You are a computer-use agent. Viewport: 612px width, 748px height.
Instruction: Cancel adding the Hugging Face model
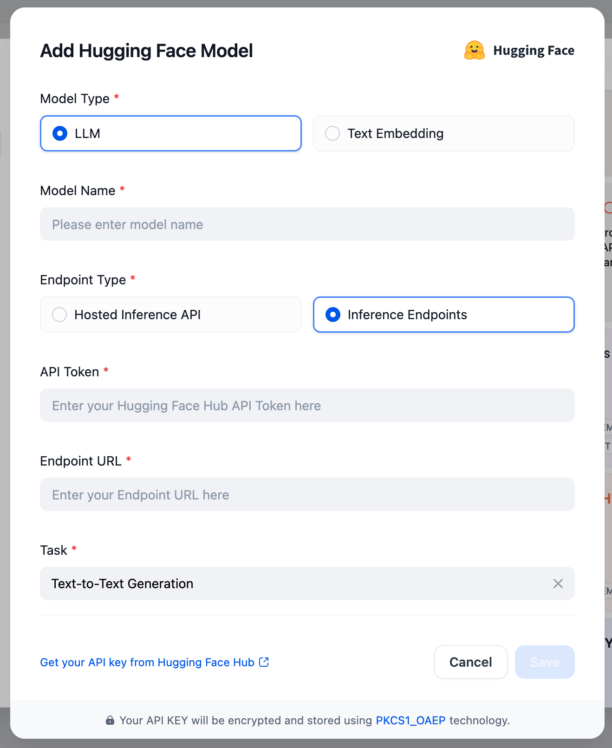coord(471,662)
